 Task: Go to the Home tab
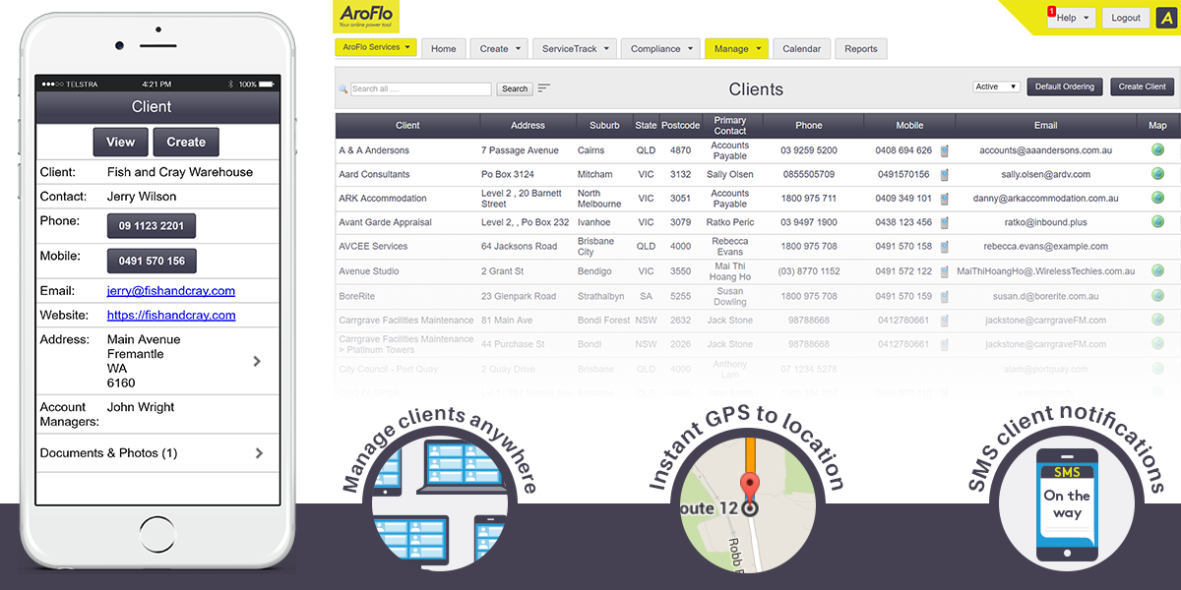443,48
